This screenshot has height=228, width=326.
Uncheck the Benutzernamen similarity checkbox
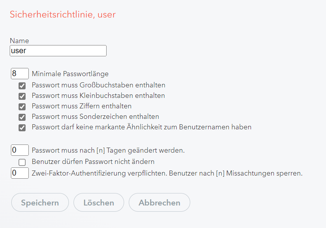tap(22, 128)
